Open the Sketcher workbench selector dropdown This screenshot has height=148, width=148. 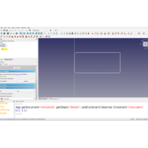[x=40, y=30]
